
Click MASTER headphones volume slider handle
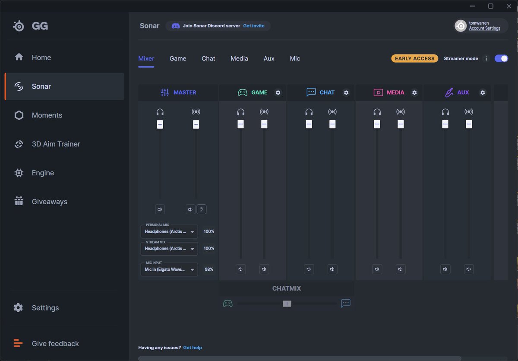click(x=160, y=124)
